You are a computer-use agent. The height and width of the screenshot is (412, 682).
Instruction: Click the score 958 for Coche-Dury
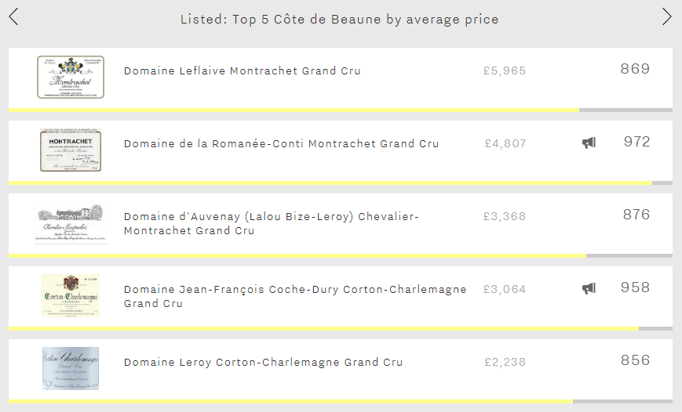(635, 287)
